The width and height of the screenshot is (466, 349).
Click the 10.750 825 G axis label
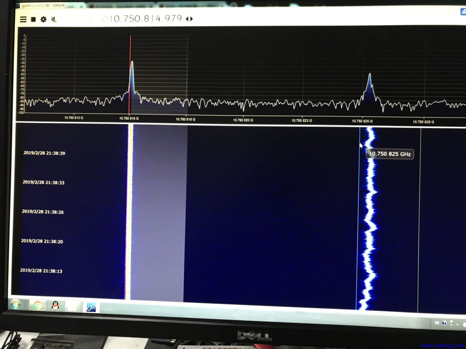click(x=362, y=121)
